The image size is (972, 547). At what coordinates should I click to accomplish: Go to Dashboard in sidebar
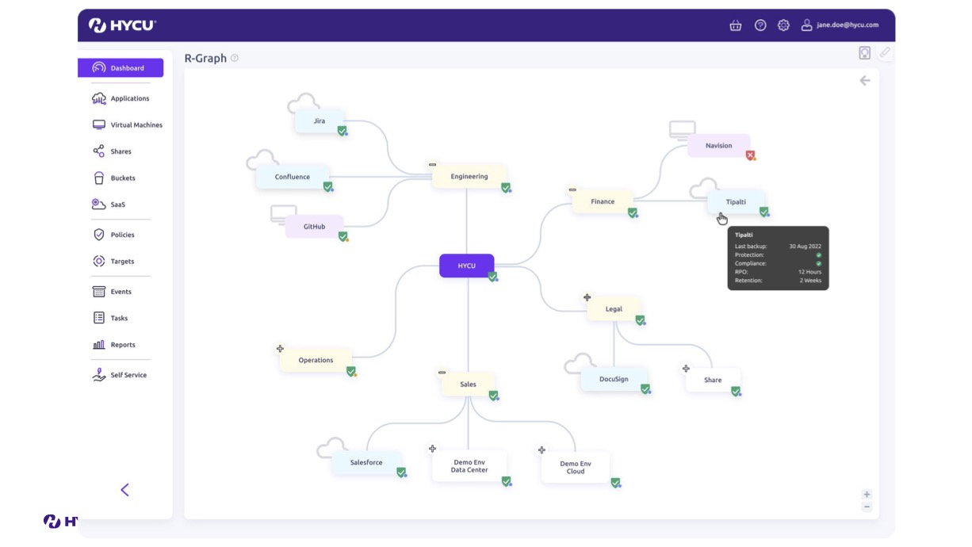pyautogui.click(x=121, y=68)
